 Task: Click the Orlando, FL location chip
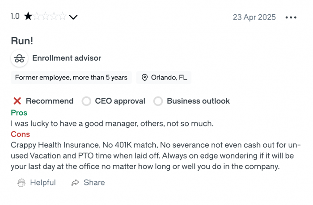click(164, 78)
